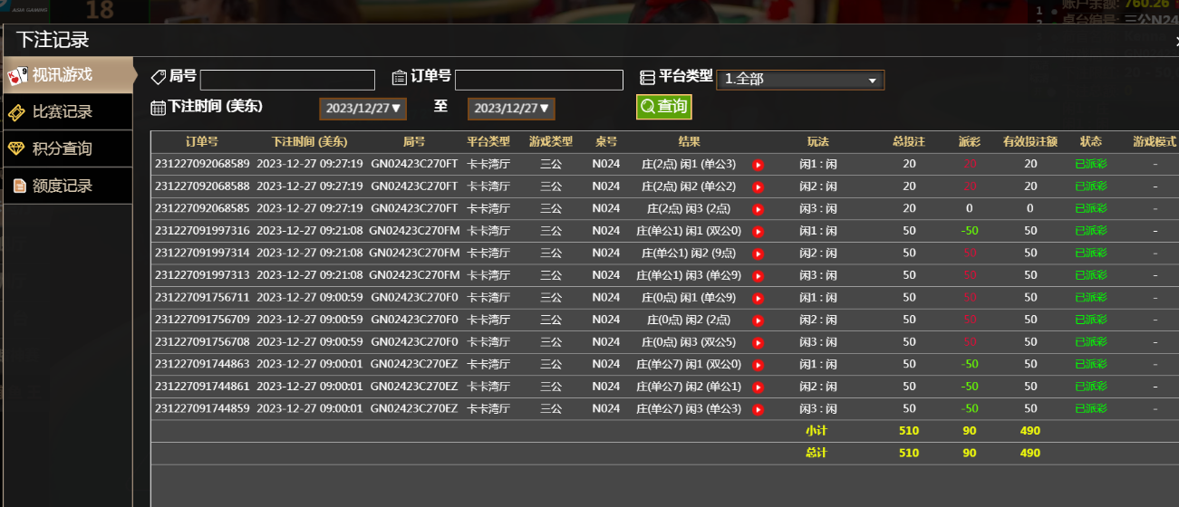Image resolution: width=1179 pixels, height=507 pixels.
Task: Click result 庄(0点) 闲3 (双公5)
Action: pos(689,341)
